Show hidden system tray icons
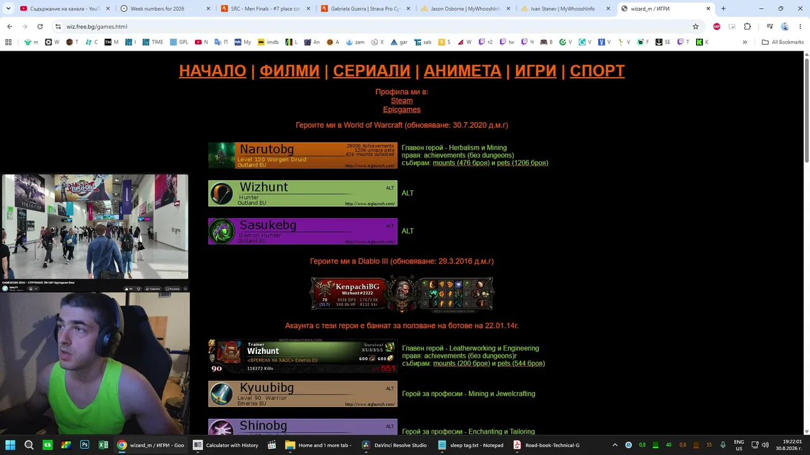Viewport: 810px width, 455px height. (x=614, y=445)
